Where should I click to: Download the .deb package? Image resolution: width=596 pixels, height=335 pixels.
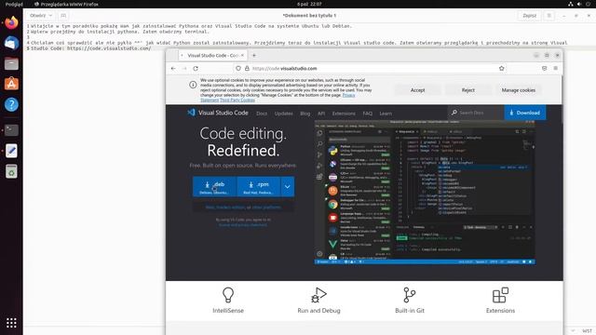click(215, 186)
